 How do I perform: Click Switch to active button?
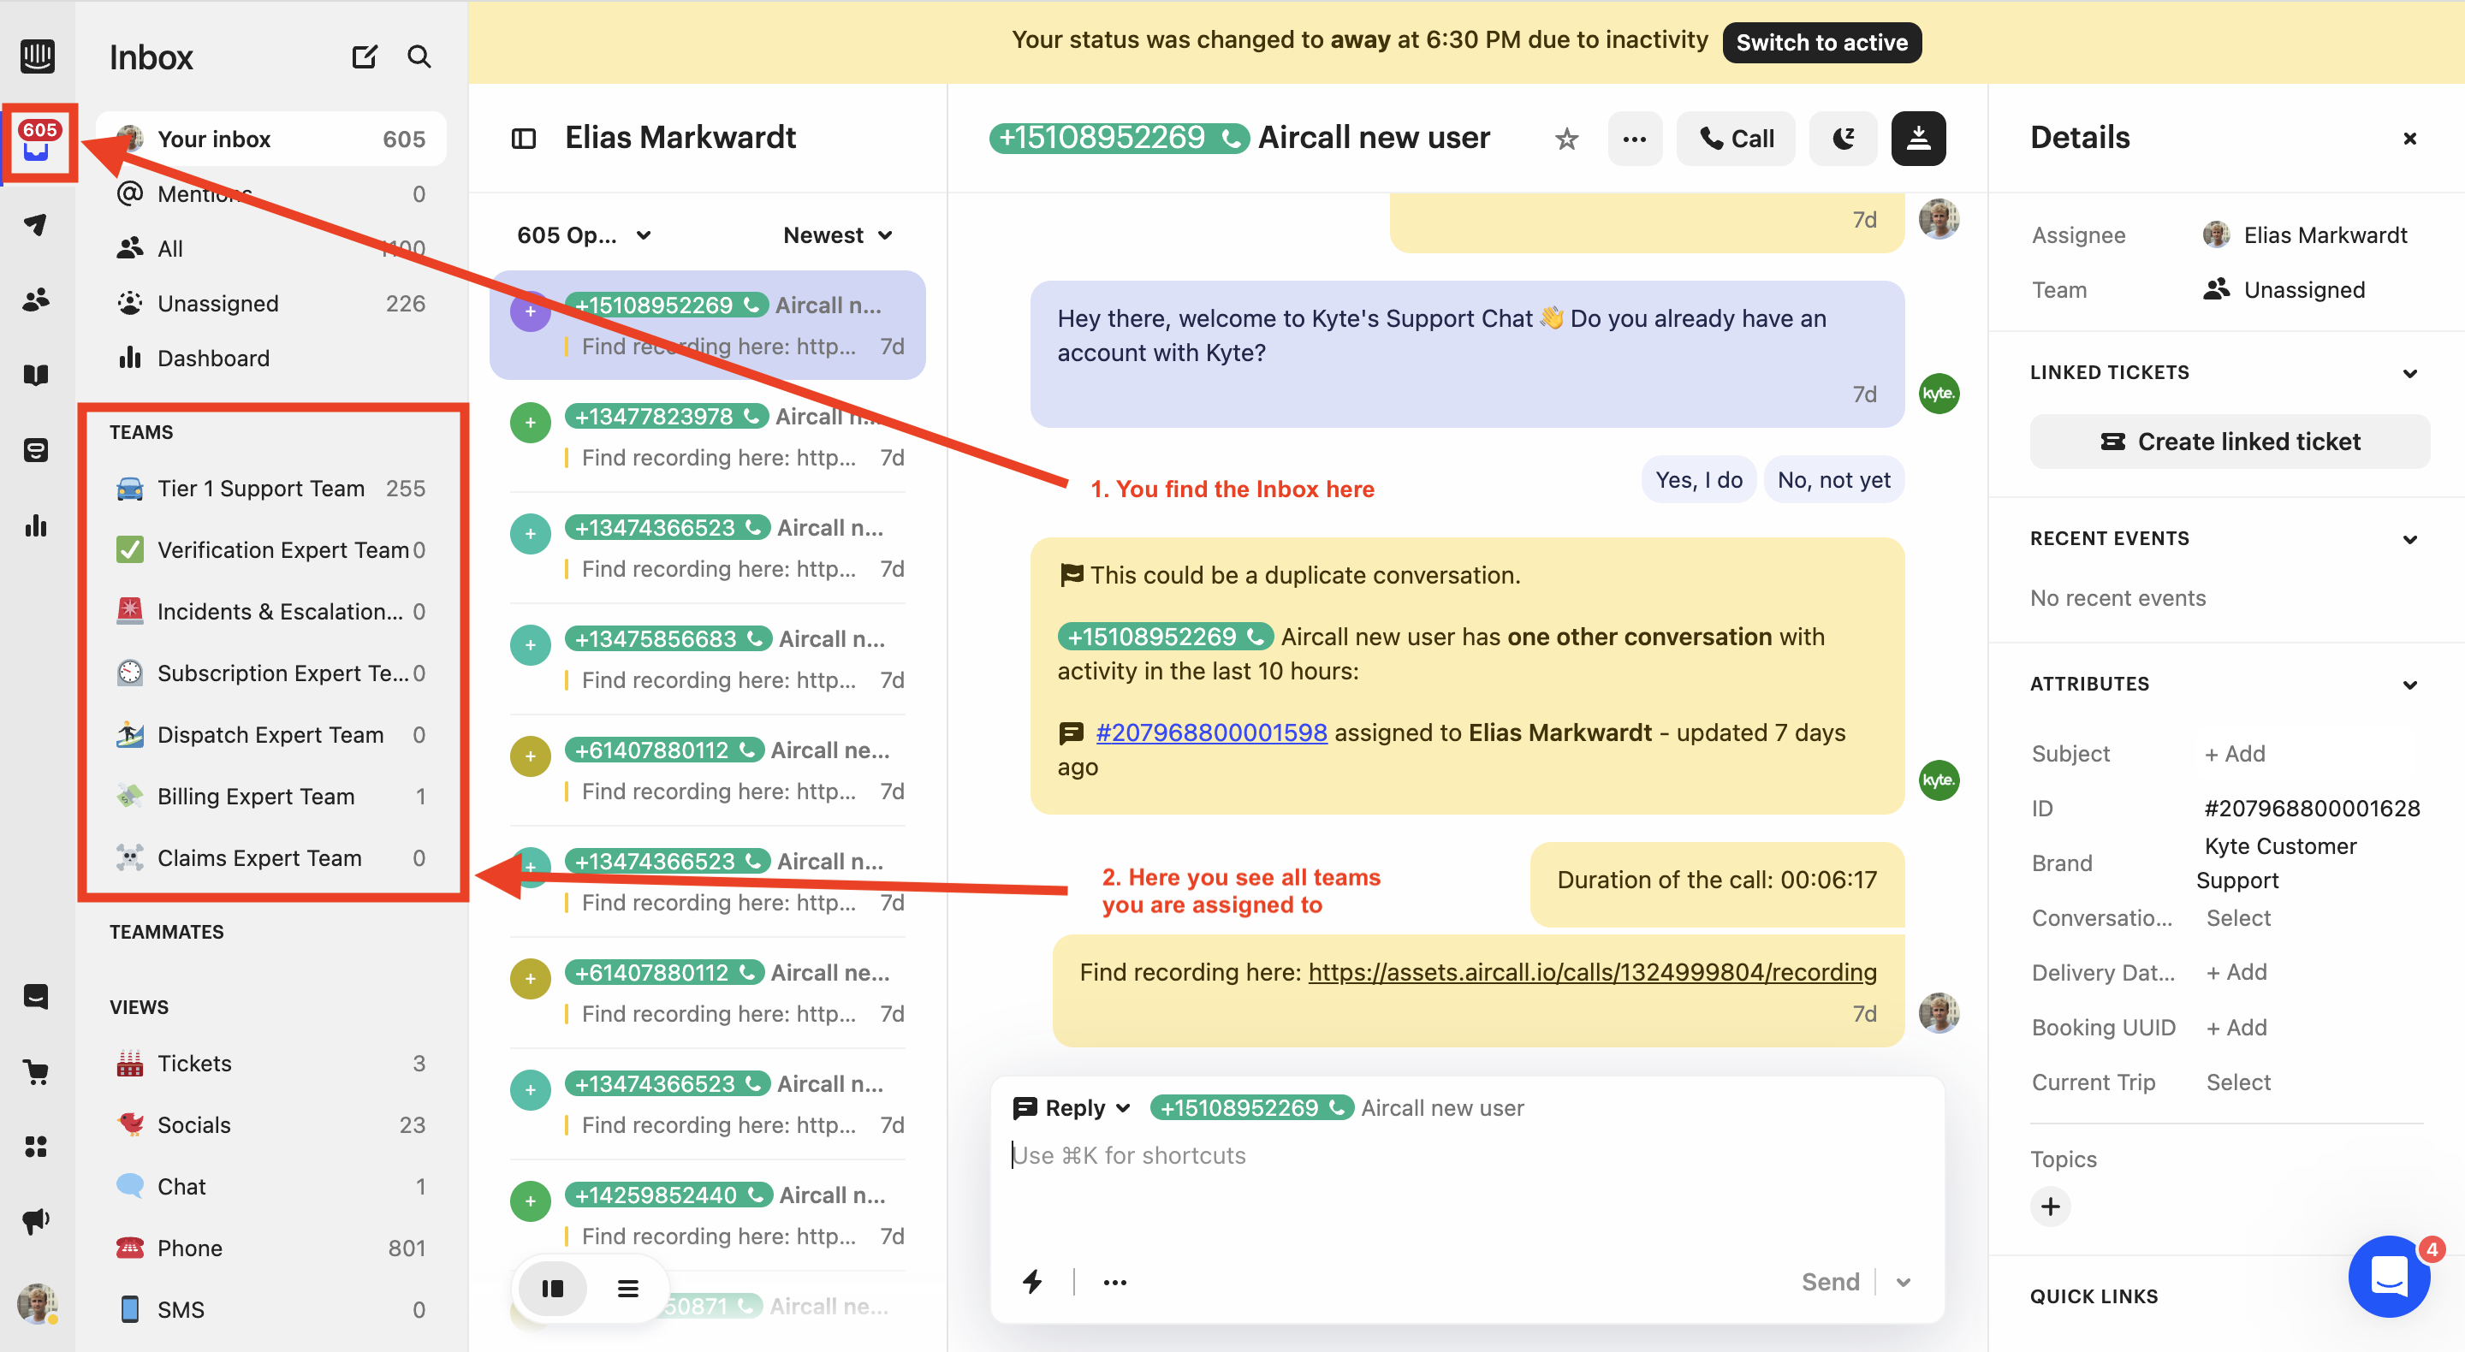pos(1821,42)
